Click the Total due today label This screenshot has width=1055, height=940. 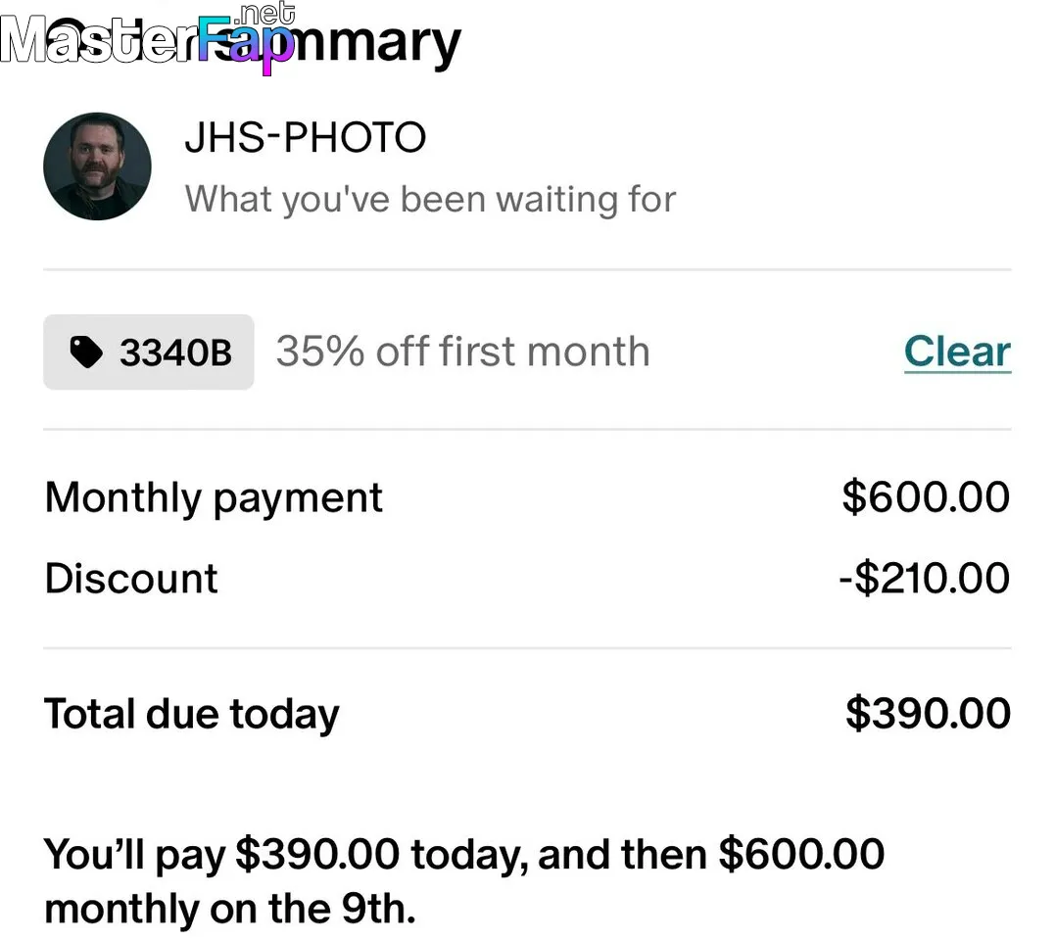192,714
